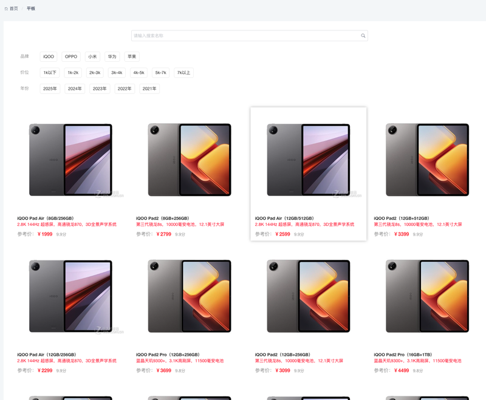Select the 2022年 year filter
The image size is (486, 400).
[x=125, y=89]
